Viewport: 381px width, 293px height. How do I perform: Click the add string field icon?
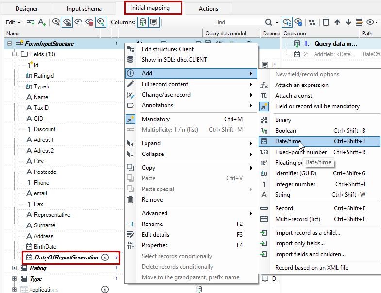(x=42, y=22)
